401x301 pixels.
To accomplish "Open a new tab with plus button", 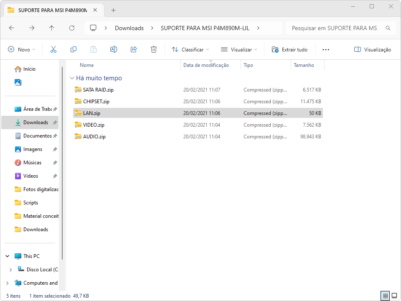I will click(x=114, y=10).
